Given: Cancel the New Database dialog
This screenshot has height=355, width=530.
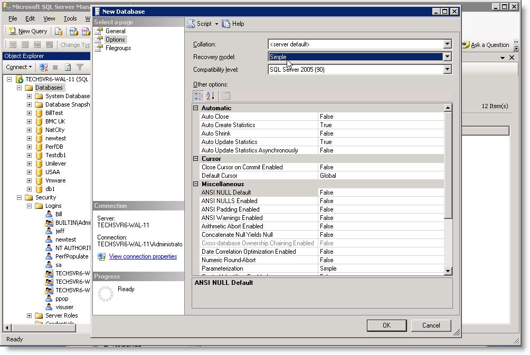Looking at the screenshot, I should (431, 325).
